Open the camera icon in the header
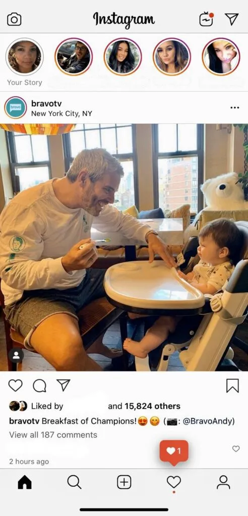The height and width of the screenshot is (516, 248). coord(14,20)
